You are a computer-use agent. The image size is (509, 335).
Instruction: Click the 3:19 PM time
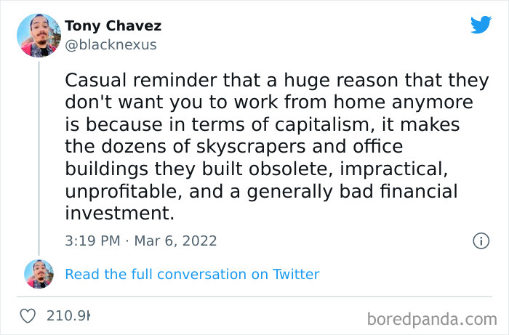[92, 241]
